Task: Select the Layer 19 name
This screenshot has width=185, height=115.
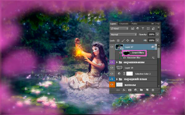Action: coord(129,68)
